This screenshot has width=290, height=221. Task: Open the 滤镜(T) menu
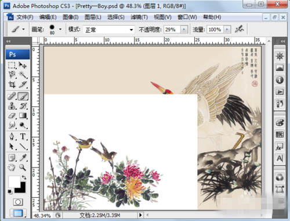point(139,17)
